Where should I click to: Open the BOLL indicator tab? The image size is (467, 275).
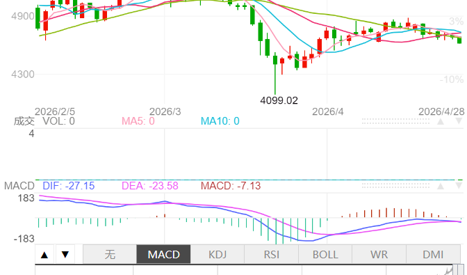point(325,254)
